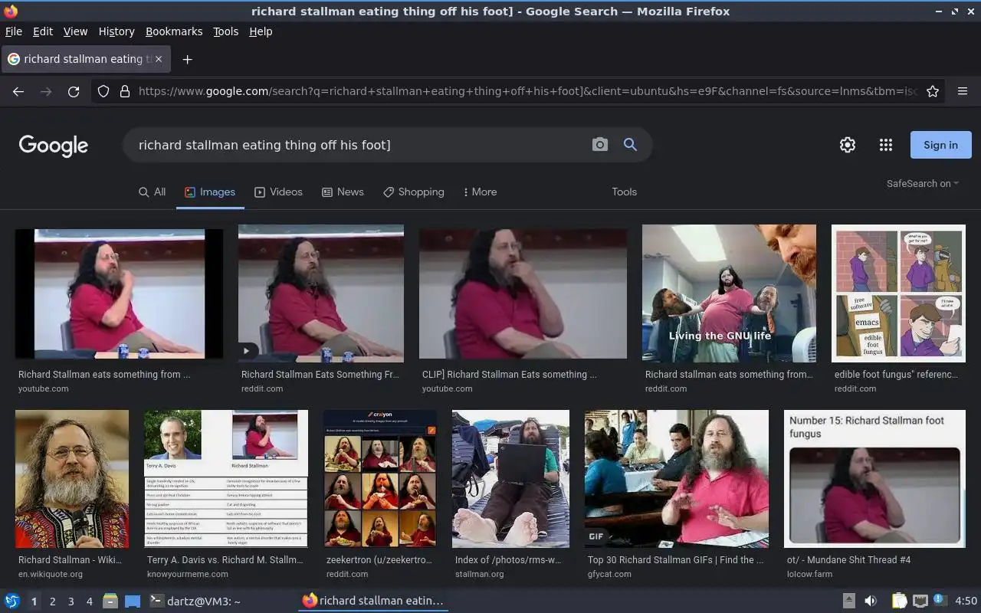981x613 pixels.
Task: Open the View menu
Action: click(x=75, y=31)
